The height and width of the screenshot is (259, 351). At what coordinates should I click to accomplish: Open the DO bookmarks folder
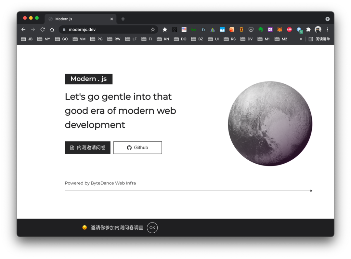pyautogui.click(x=180, y=39)
